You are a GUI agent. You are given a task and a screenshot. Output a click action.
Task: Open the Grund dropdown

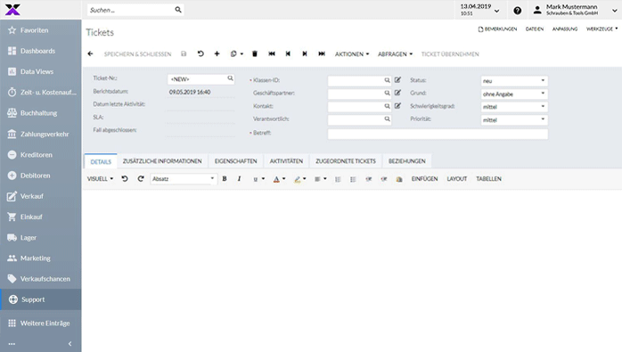[514, 94]
